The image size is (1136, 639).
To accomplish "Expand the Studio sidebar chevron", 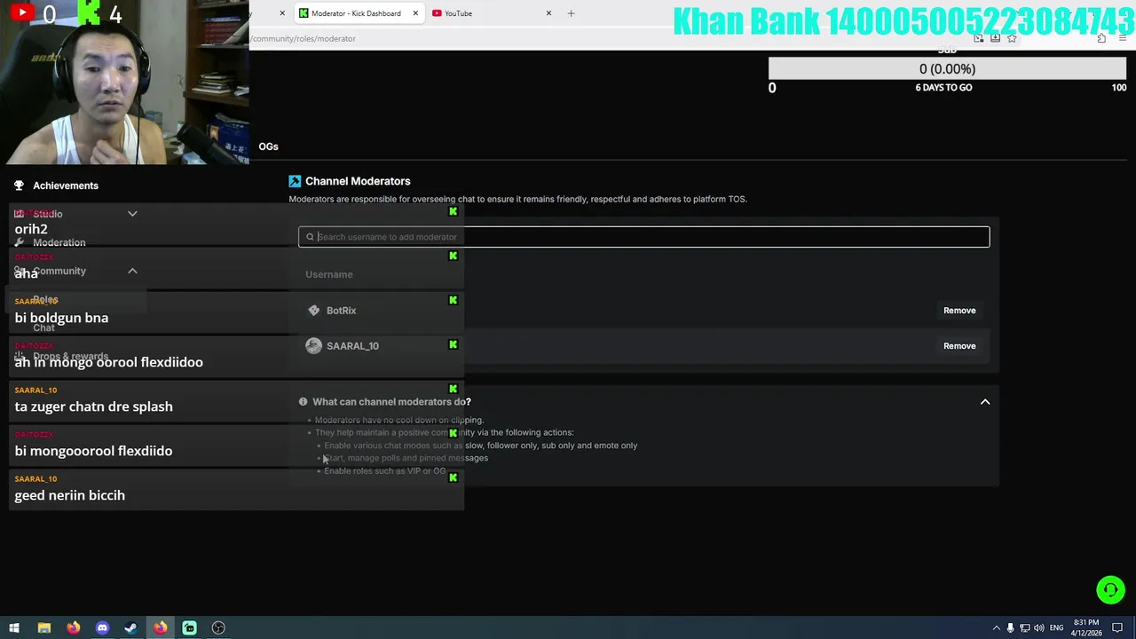I will 132,214.
